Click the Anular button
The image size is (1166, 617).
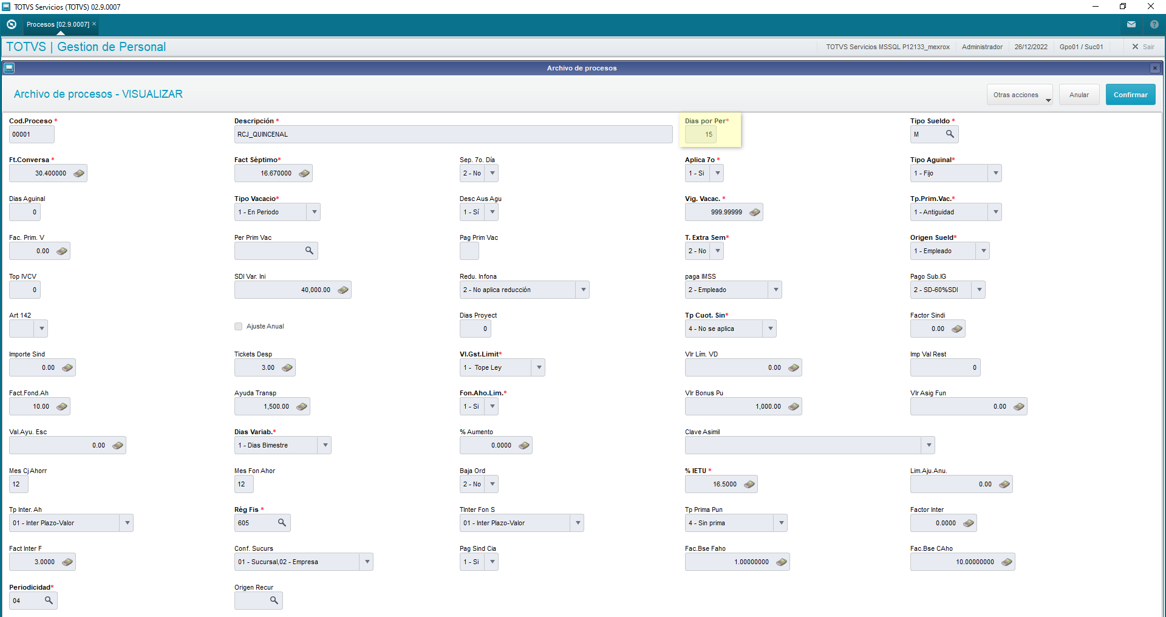(x=1079, y=95)
